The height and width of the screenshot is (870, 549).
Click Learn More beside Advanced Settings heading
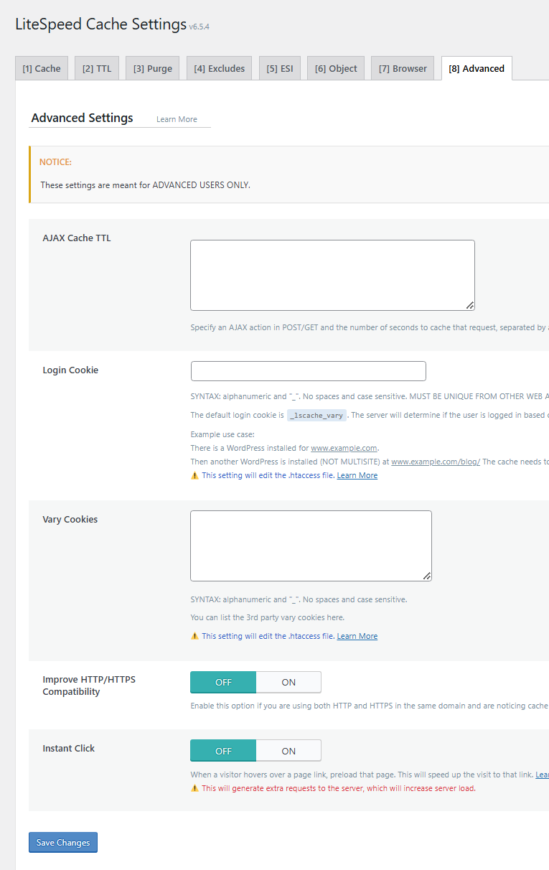177,119
